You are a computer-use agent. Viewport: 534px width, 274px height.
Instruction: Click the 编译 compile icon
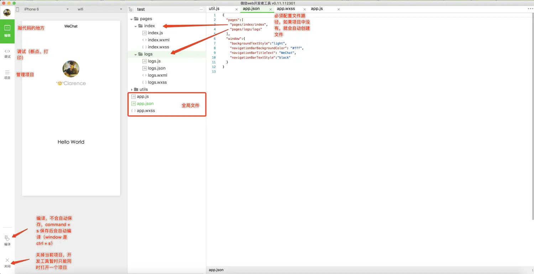click(x=7, y=241)
